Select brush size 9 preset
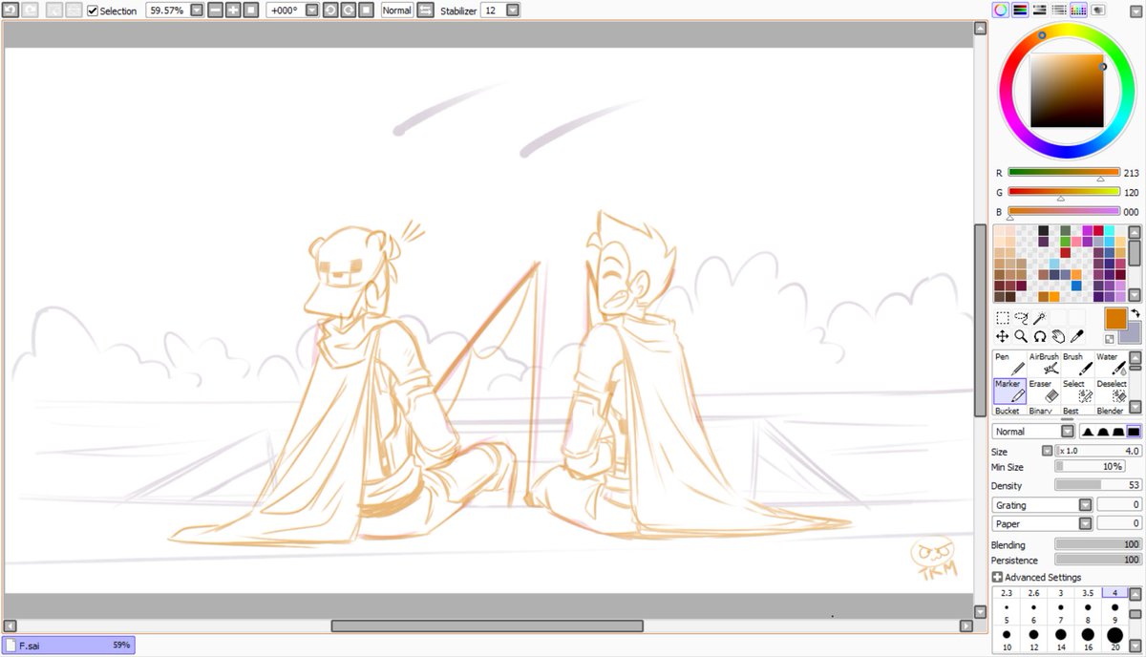Viewport: 1146px width, 657px height. (1114, 612)
